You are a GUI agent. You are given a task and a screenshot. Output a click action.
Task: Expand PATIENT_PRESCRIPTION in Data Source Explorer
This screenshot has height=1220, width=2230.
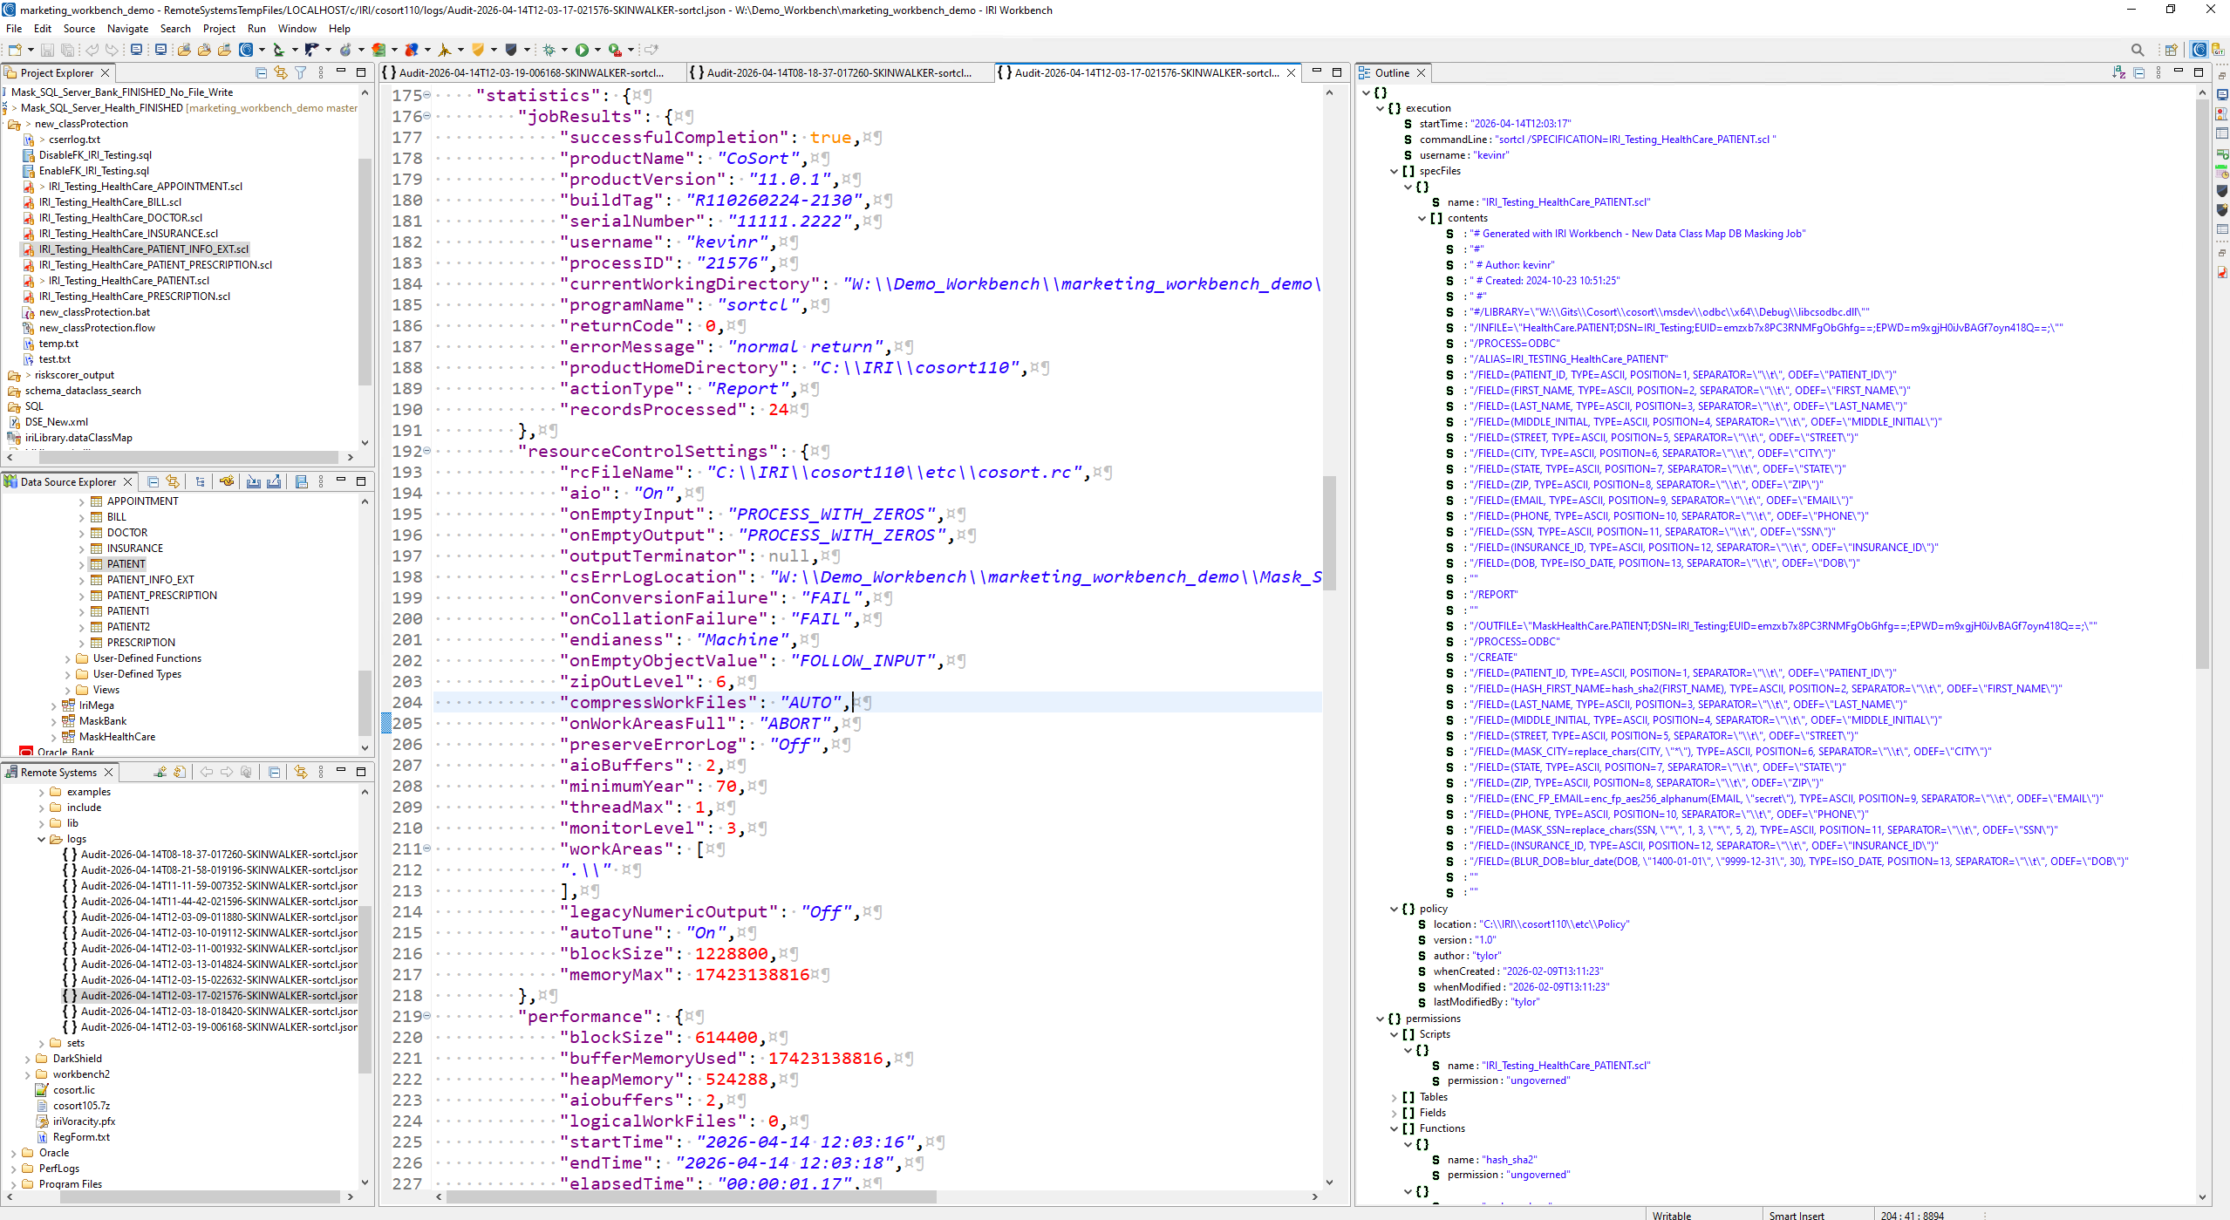80,595
